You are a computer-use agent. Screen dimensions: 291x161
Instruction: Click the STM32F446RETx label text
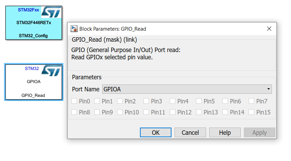pos(34,23)
